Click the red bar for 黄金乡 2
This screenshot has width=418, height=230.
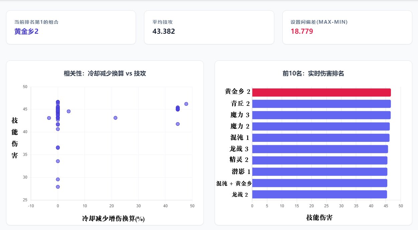coord(321,92)
